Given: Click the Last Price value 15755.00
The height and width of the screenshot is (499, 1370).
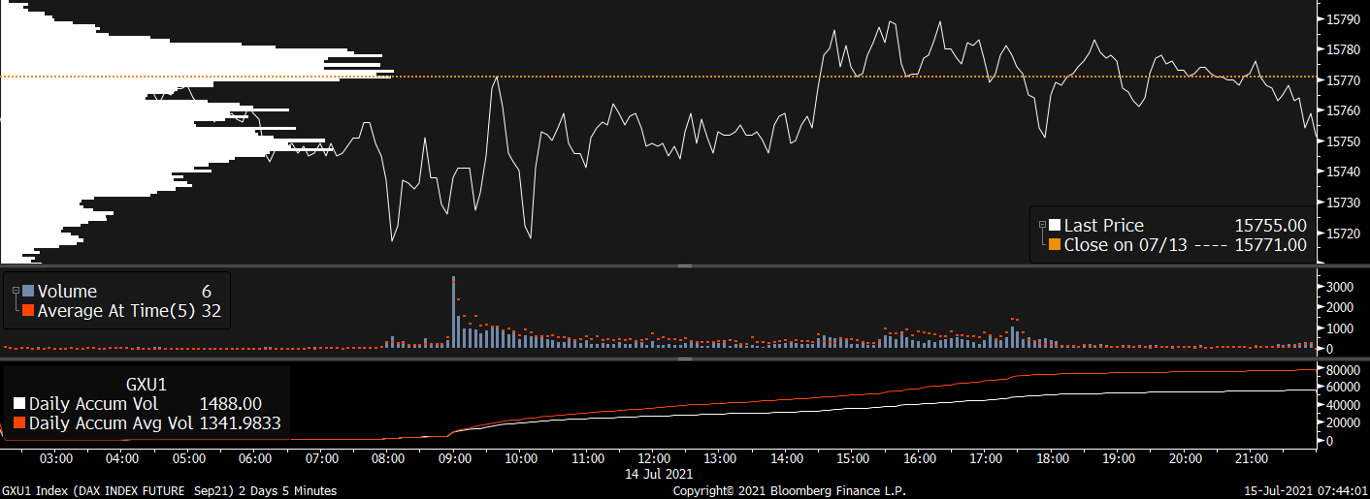Looking at the screenshot, I should point(1270,226).
